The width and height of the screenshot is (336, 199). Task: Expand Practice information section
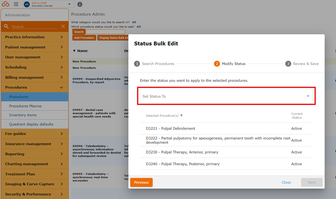point(35,37)
